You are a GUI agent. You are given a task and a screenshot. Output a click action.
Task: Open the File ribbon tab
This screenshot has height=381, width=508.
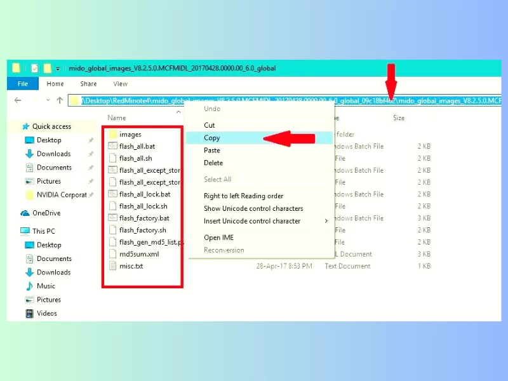point(23,84)
